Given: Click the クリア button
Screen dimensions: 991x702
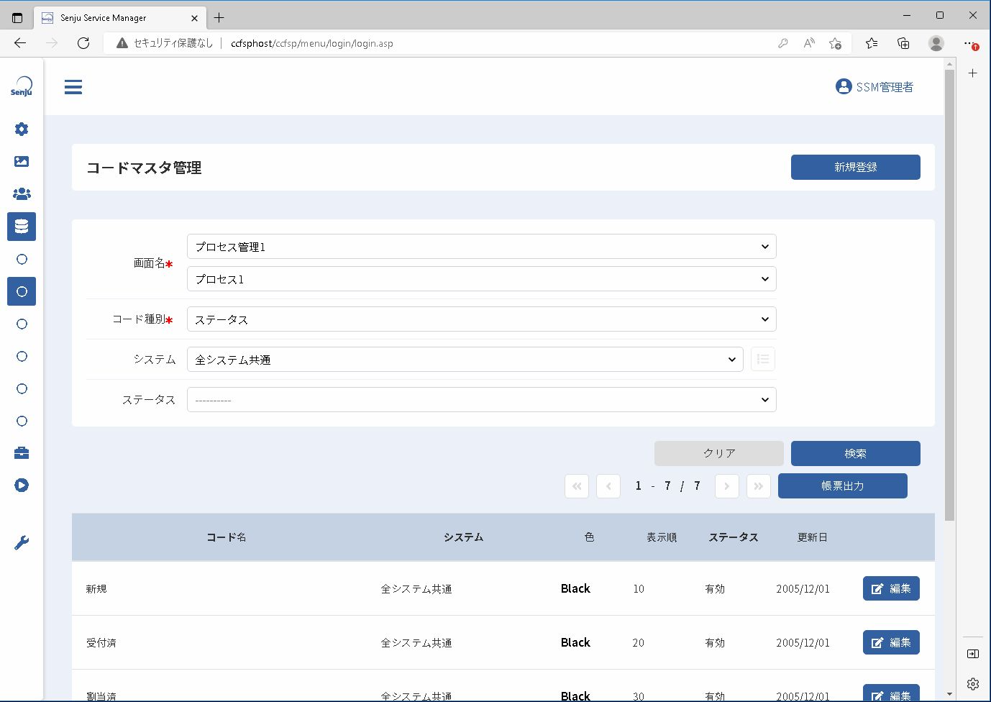Looking at the screenshot, I should coord(719,453).
